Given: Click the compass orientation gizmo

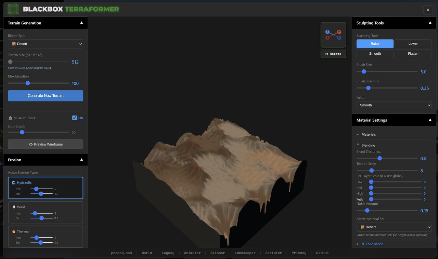Looking at the screenshot, I should pyautogui.click(x=333, y=35).
